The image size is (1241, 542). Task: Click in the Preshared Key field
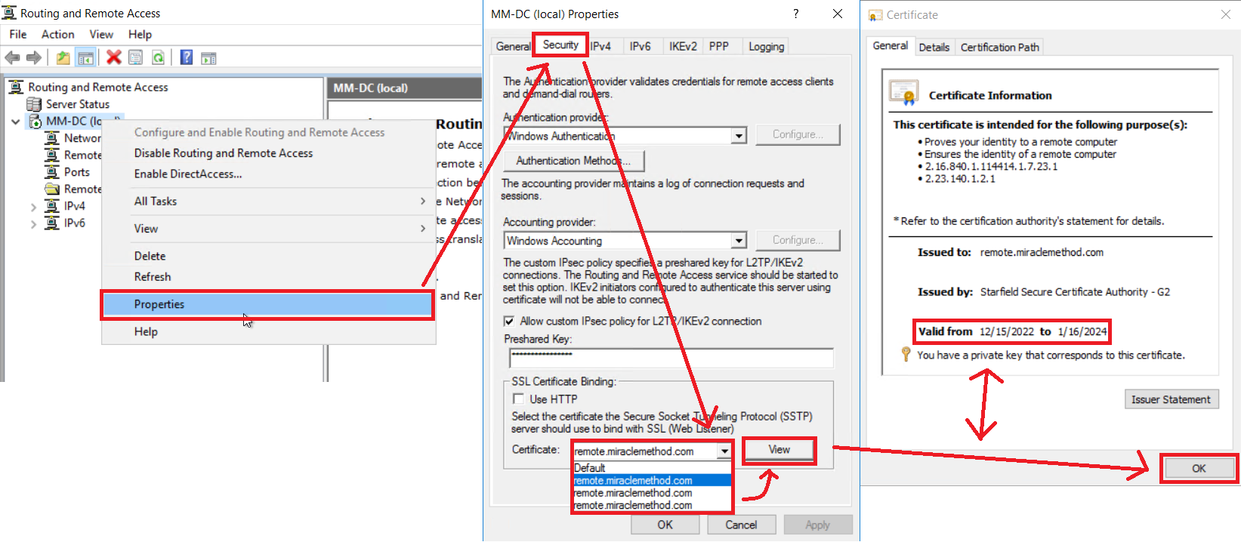pos(671,357)
